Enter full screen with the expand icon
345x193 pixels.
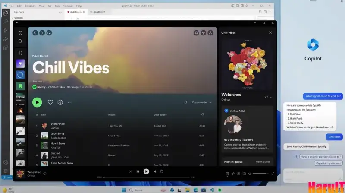pos(273,174)
